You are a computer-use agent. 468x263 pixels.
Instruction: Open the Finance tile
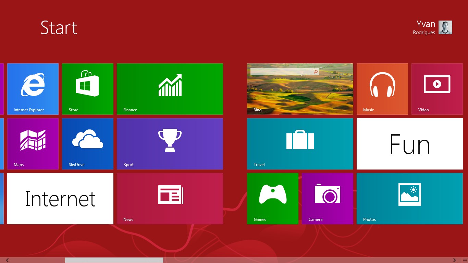click(x=170, y=89)
